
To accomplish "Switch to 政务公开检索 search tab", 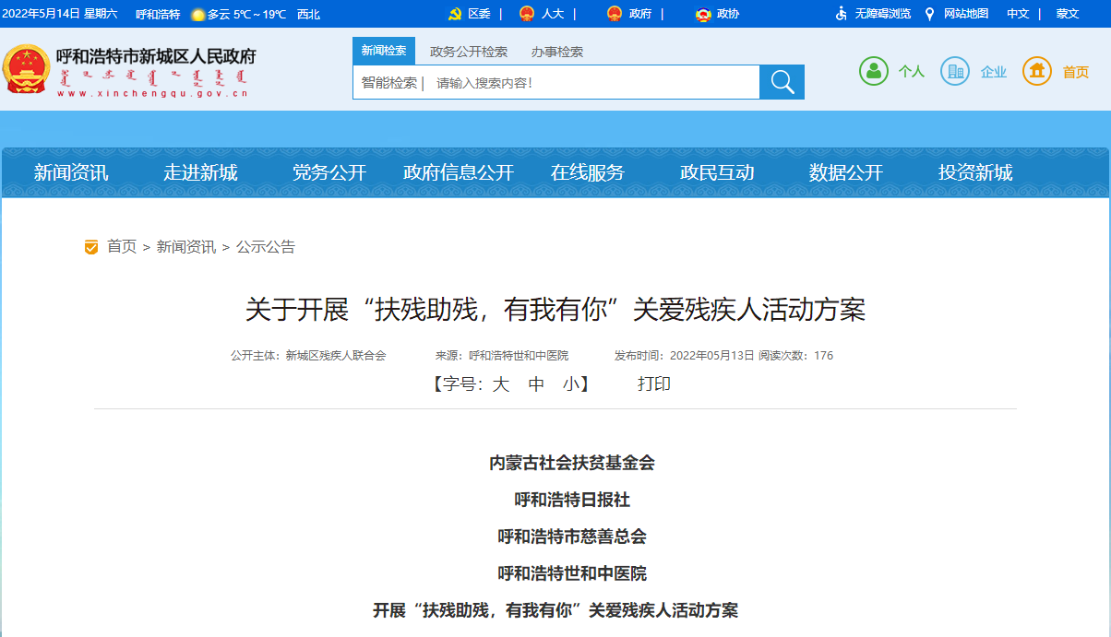I will (x=469, y=52).
